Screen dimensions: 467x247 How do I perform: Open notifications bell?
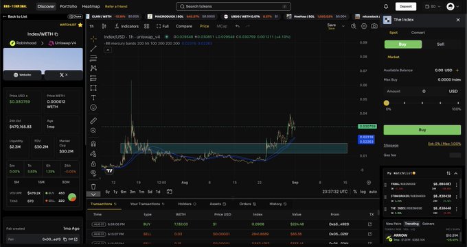click(386, 6)
